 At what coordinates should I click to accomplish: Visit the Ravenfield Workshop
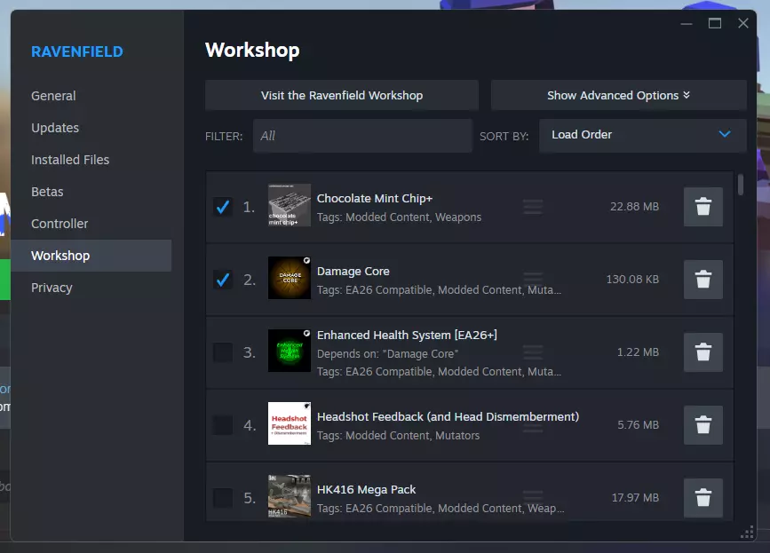click(x=342, y=95)
